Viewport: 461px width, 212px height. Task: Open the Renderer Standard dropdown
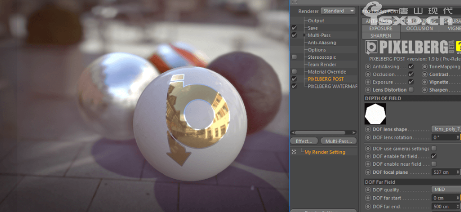coord(338,11)
